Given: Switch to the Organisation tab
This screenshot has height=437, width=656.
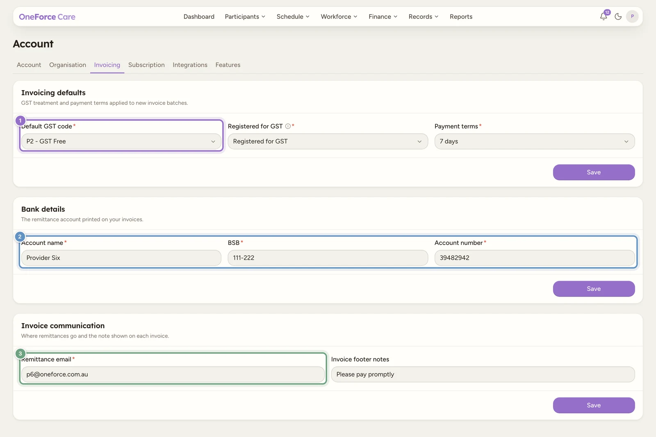Looking at the screenshot, I should pyautogui.click(x=68, y=65).
